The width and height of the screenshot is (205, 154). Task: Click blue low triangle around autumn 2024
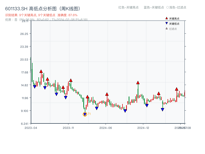click(x=125, y=111)
